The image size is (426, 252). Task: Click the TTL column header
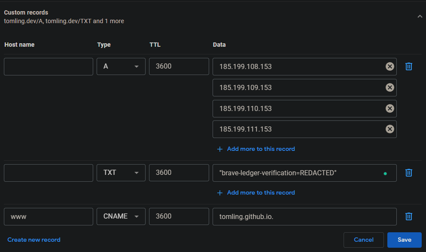point(155,45)
